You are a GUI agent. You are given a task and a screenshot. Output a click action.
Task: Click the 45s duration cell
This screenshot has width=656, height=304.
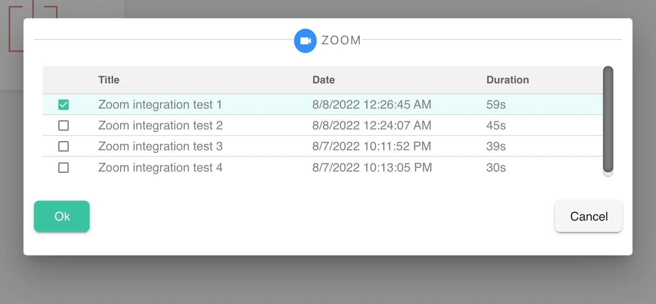(x=496, y=126)
